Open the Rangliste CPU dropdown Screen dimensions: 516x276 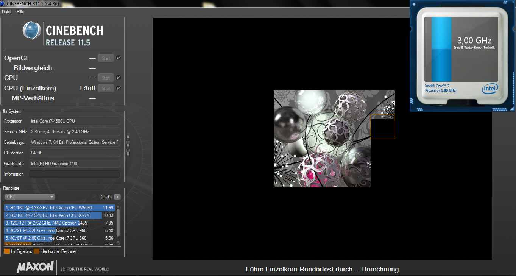pyautogui.click(x=30, y=197)
